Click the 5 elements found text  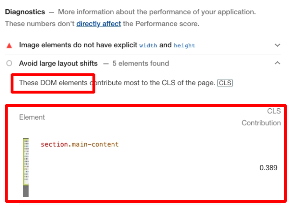[x=141, y=64]
